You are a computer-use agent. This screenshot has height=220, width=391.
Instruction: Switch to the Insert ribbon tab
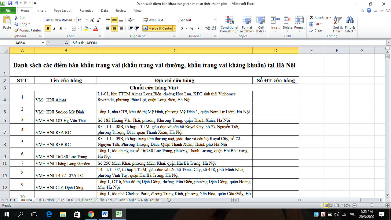click(42, 11)
